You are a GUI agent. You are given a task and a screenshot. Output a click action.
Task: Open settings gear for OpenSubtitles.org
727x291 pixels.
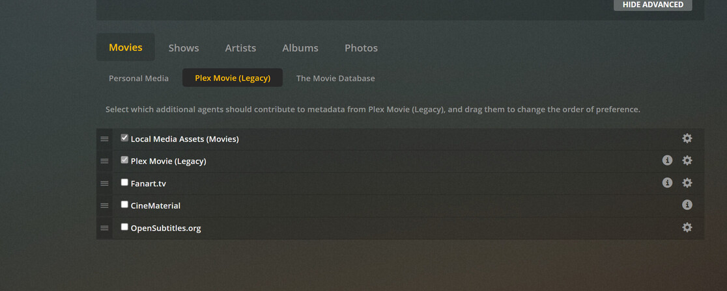coord(687,227)
